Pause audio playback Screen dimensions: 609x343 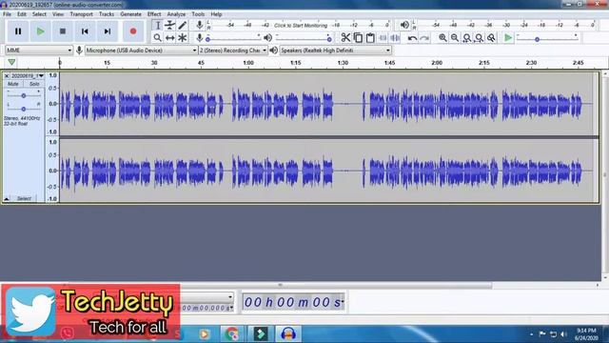(x=18, y=31)
